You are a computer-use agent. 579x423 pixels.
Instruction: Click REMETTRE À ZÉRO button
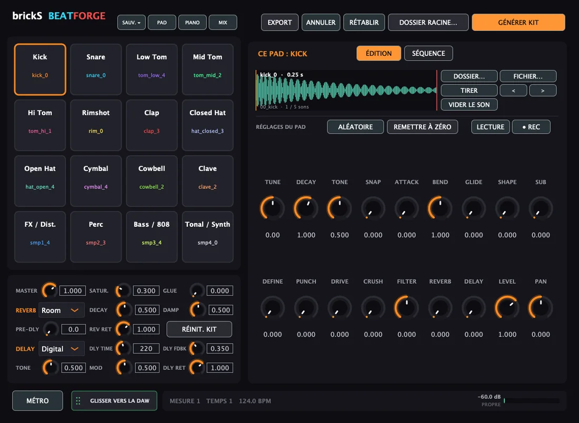point(422,127)
